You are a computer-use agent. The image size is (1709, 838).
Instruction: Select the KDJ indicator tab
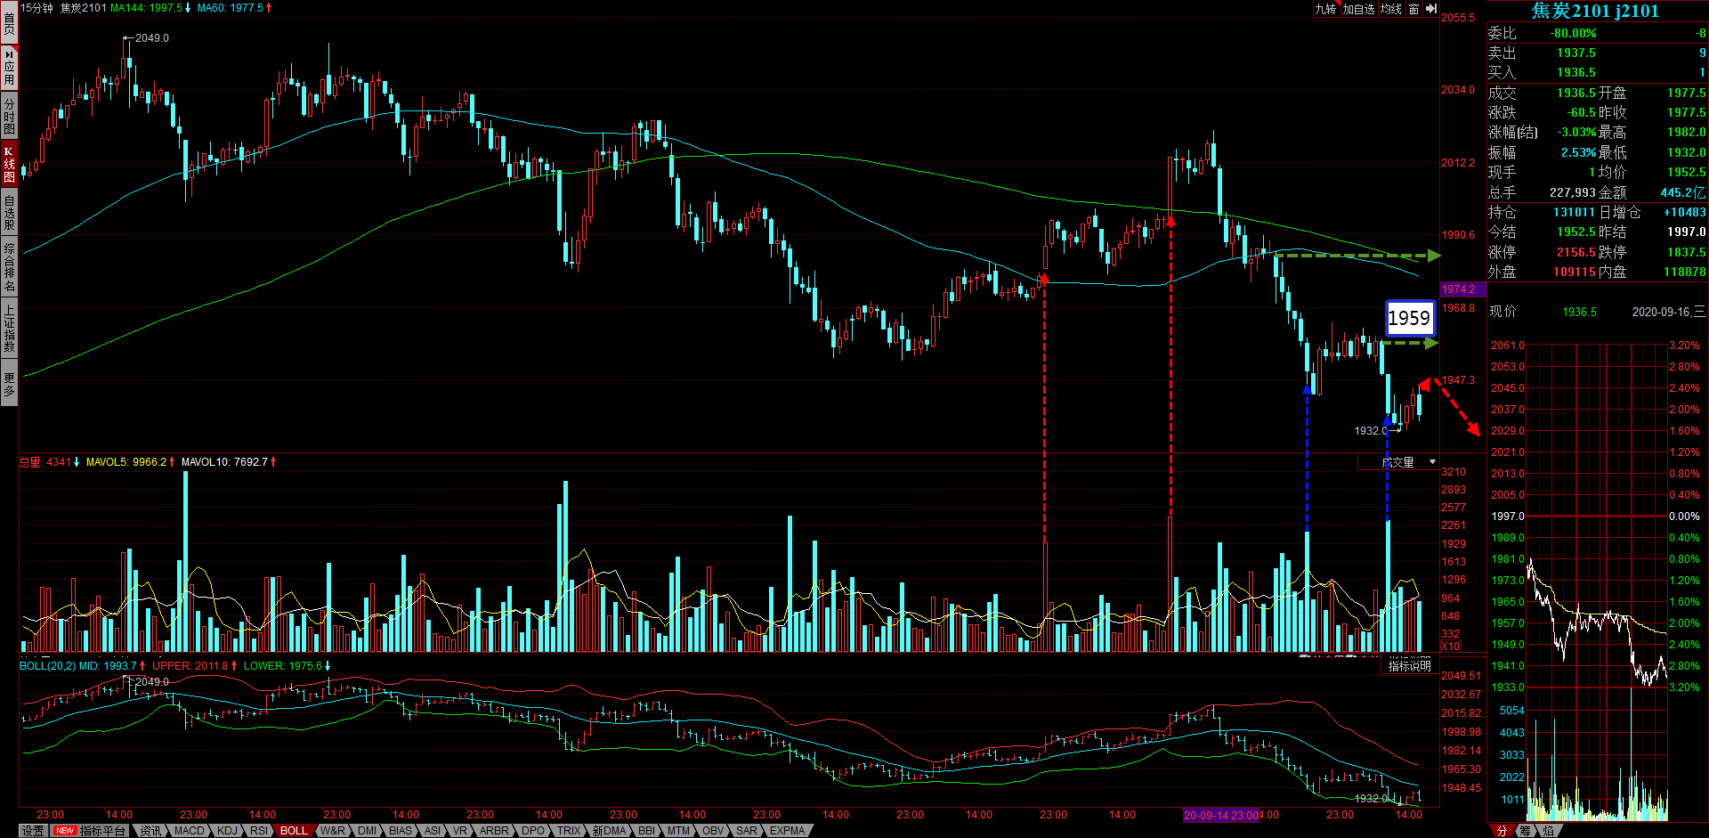click(228, 831)
